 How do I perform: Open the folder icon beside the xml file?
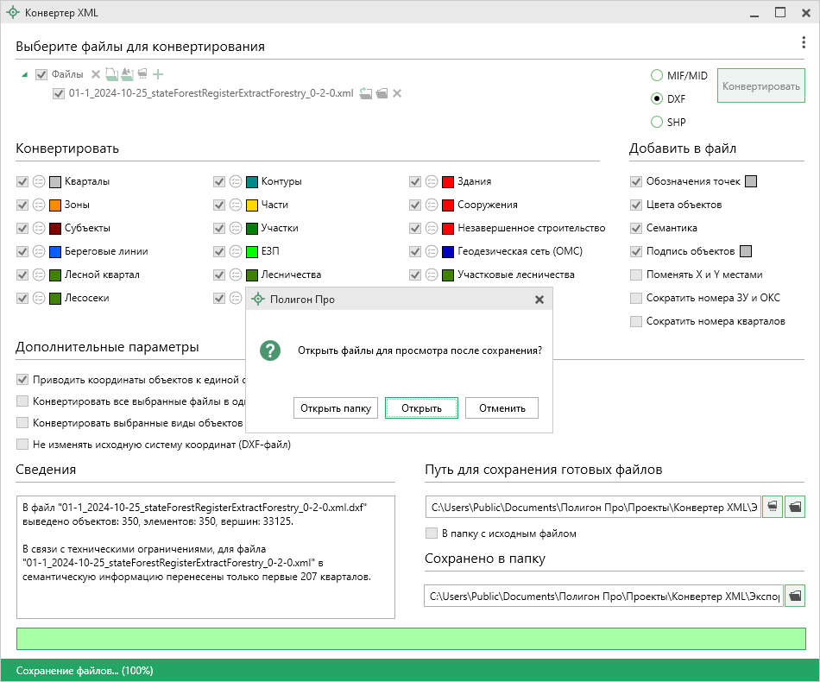pos(381,93)
